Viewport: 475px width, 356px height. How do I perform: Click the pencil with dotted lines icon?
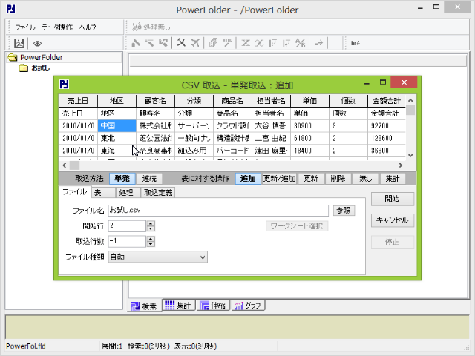tap(149, 43)
